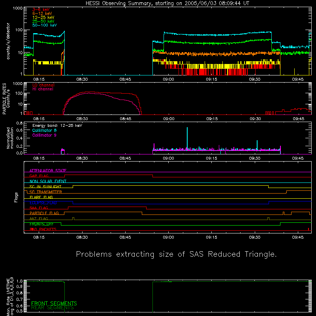
Task: Select the blue ECLIPSE_FLAG label
Action: (43, 203)
